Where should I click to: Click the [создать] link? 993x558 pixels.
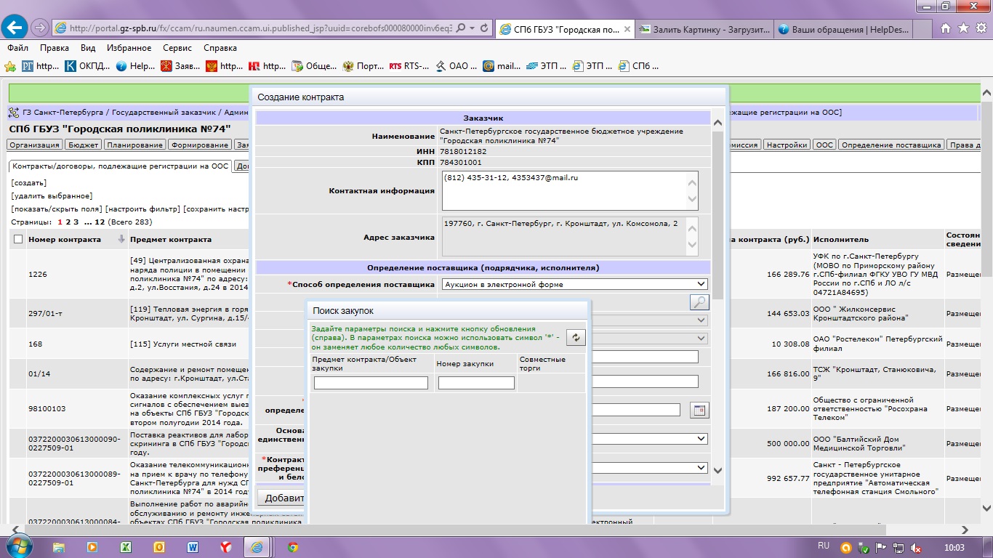[29, 182]
